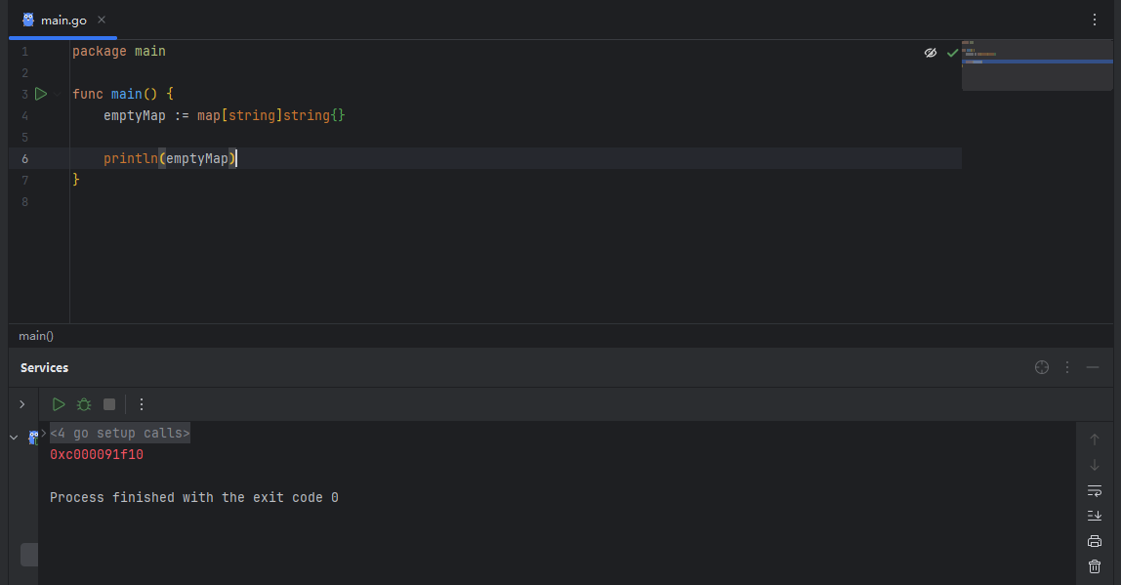Expand the Services tree sidebar chevron
Screen dimensions: 1121x585
pos(22,404)
